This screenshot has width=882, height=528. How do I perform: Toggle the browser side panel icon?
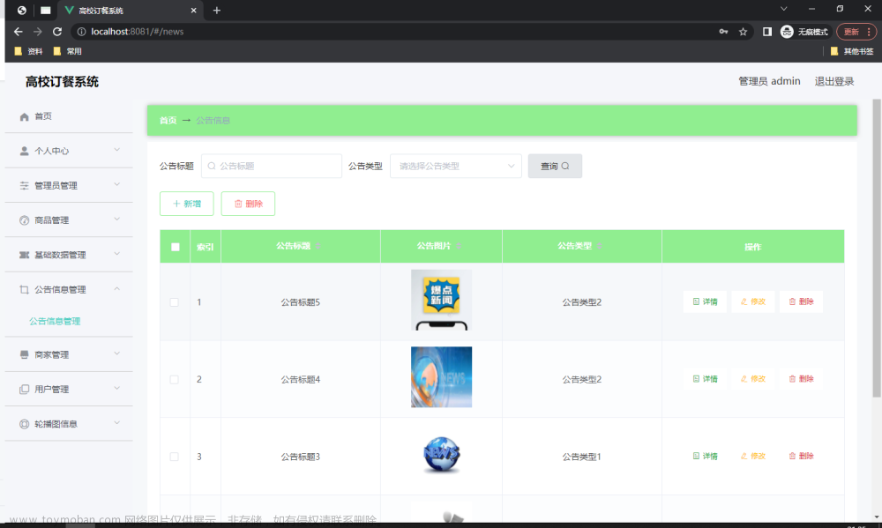tap(766, 32)
